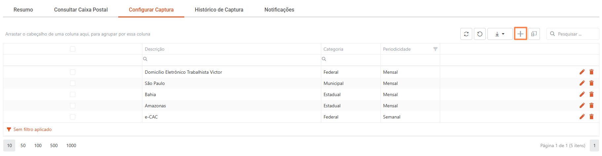Open the Categoria filter search operator dropdown
Screen dimensions: 602x156
(x=324, y=59)
